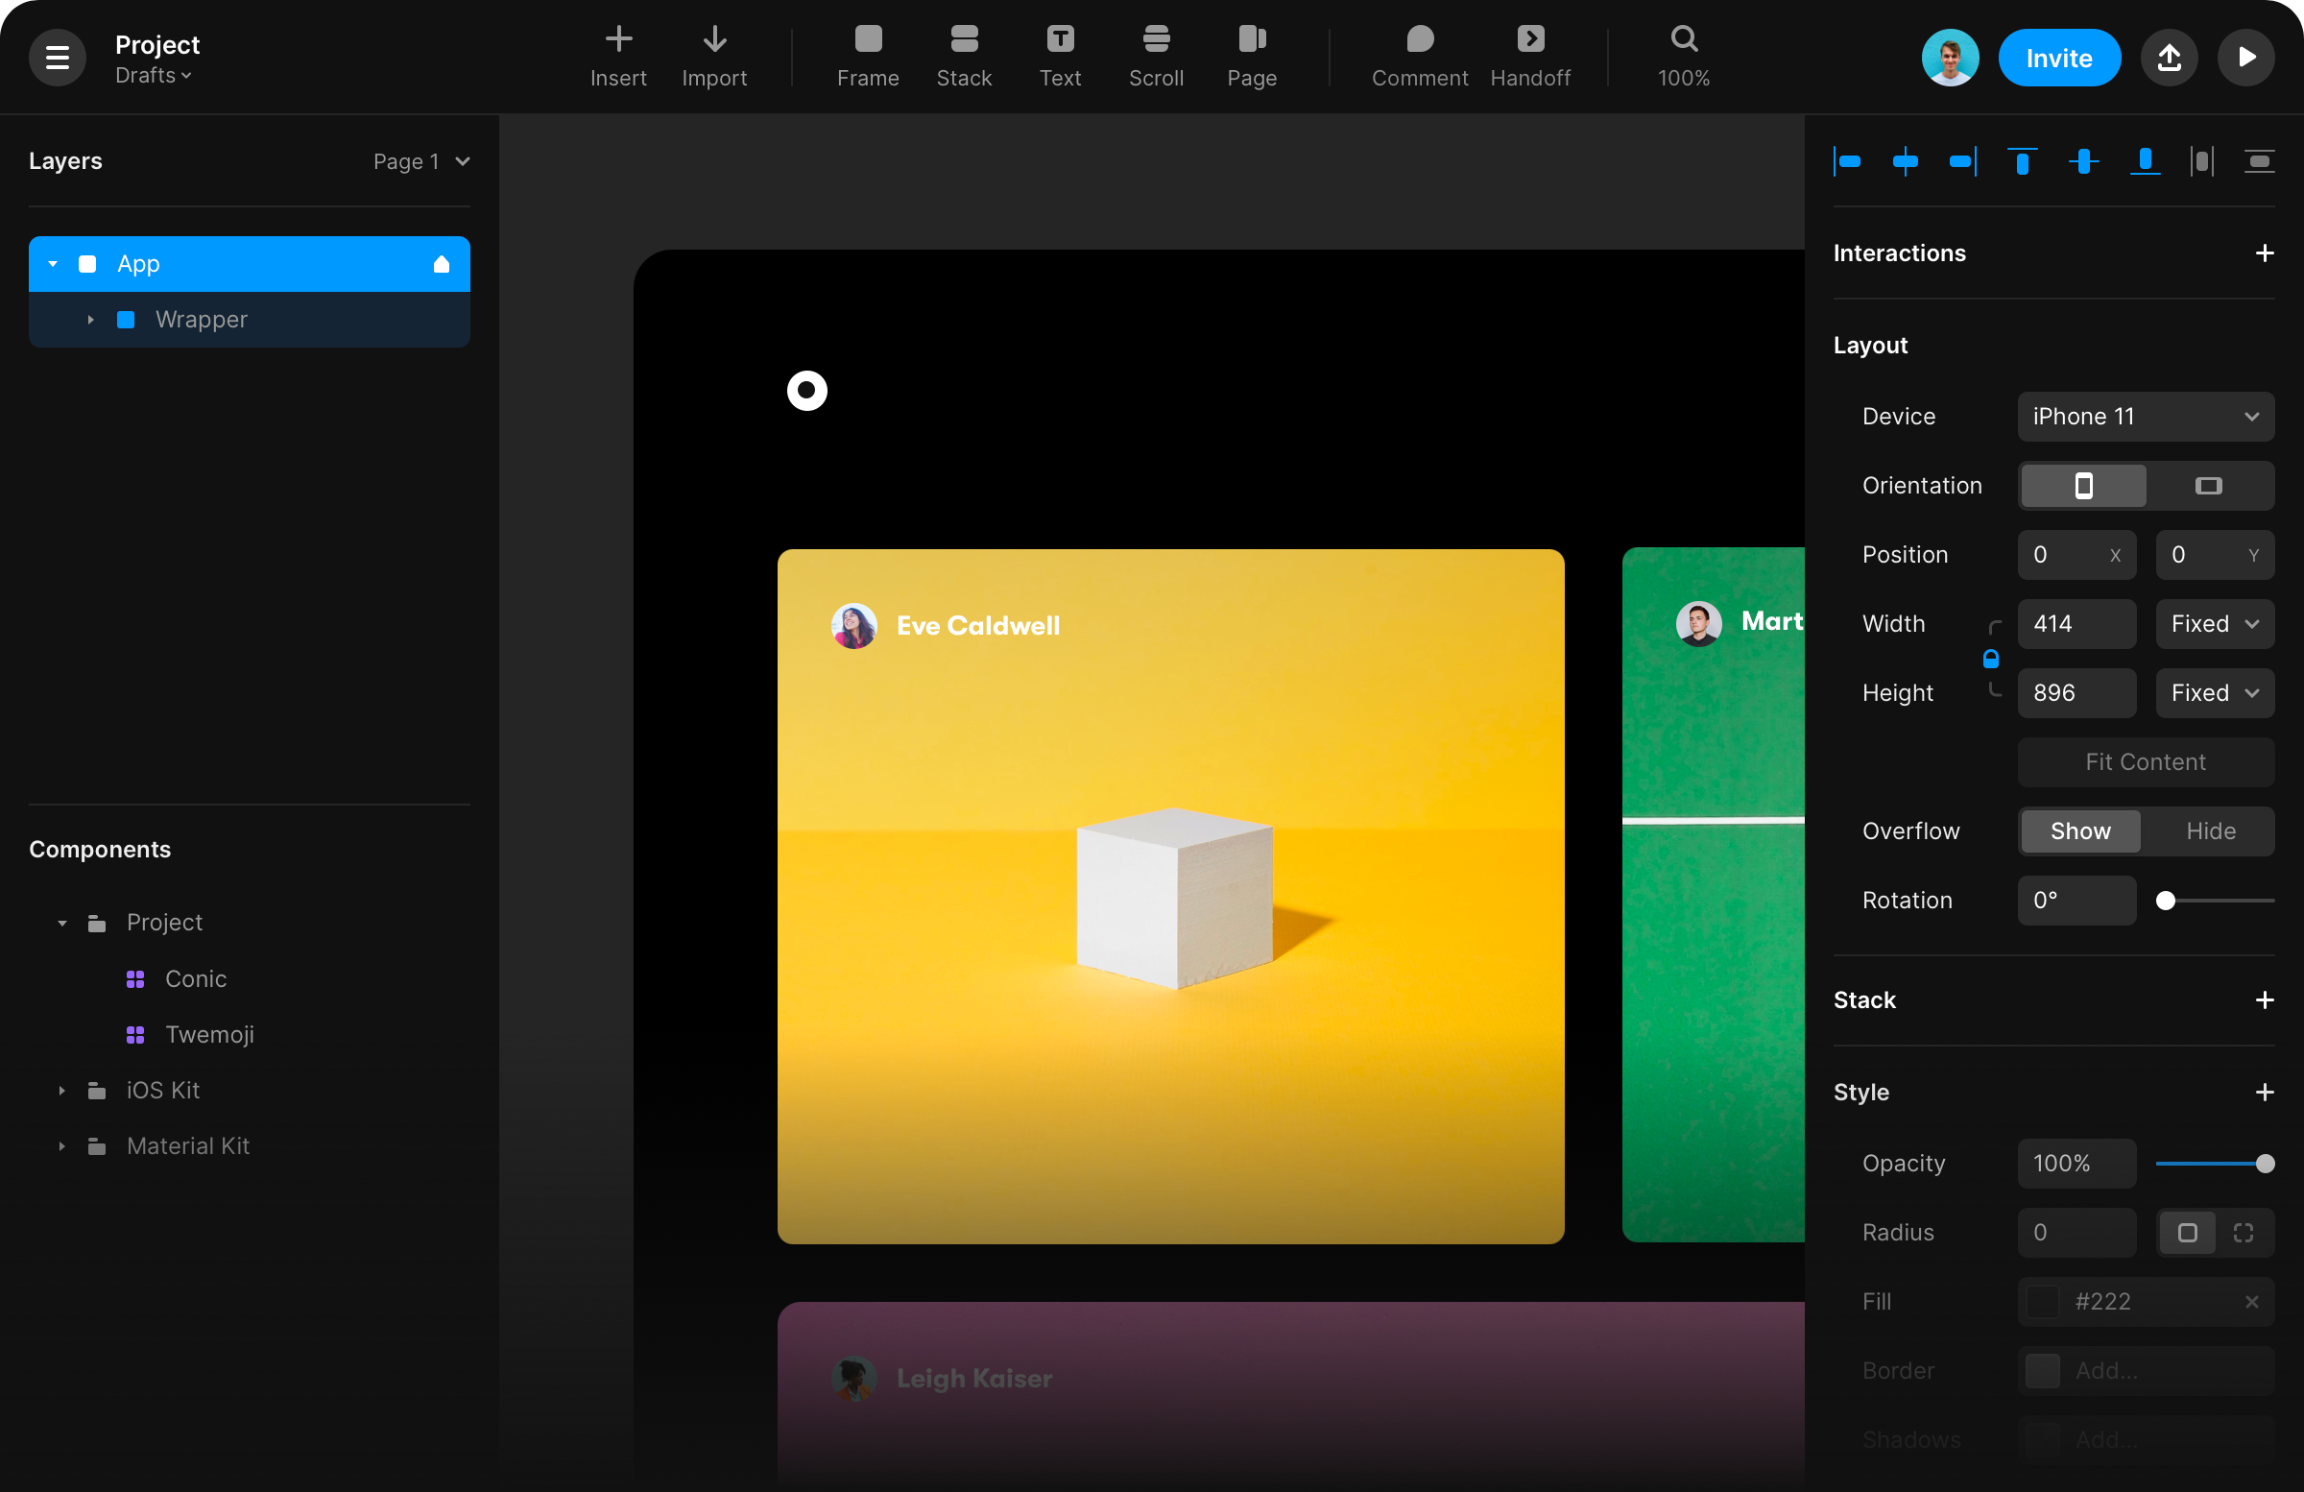Viewport: 2304px width, 1492px height.
Task: Switch to landscape orientation
Action: (2208, 486)
